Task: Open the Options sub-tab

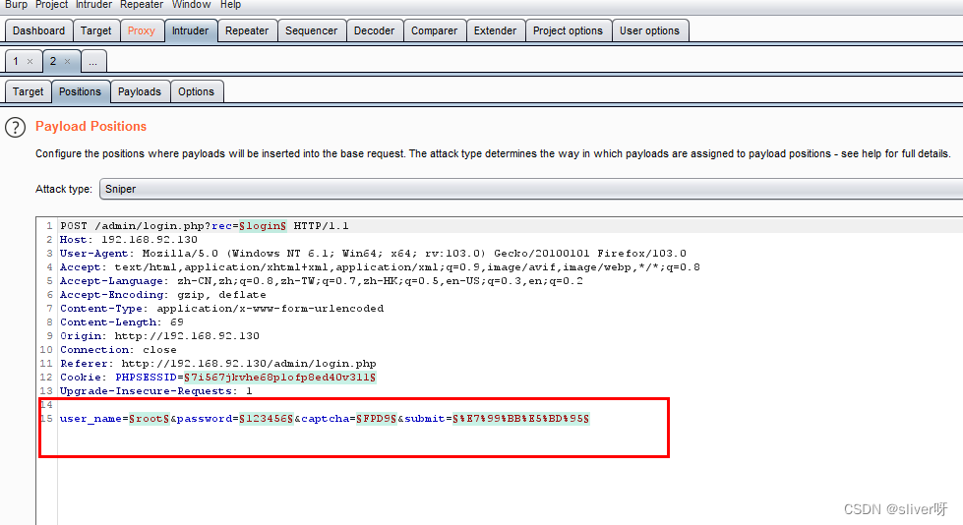Action: pyautogui.click(x=197, y=91)
